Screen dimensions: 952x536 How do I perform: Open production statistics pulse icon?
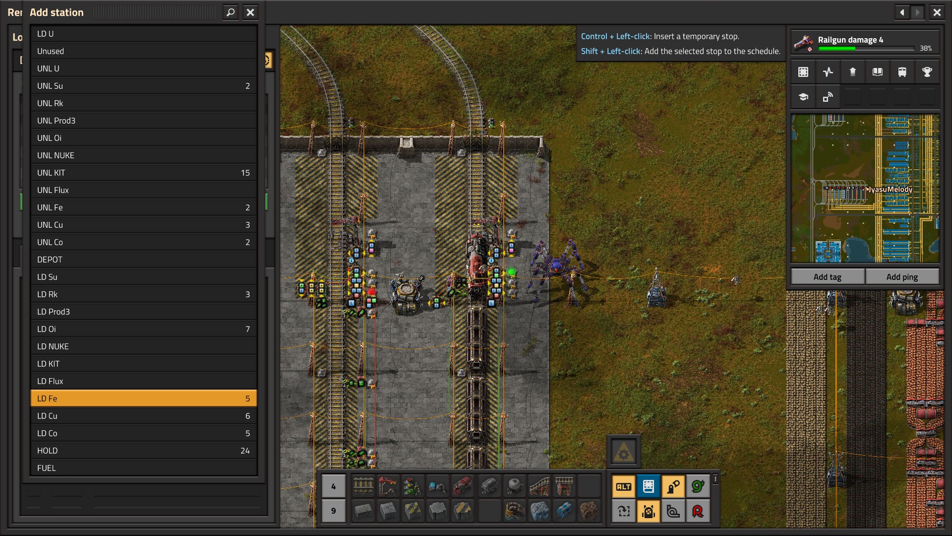pos(828,72)
